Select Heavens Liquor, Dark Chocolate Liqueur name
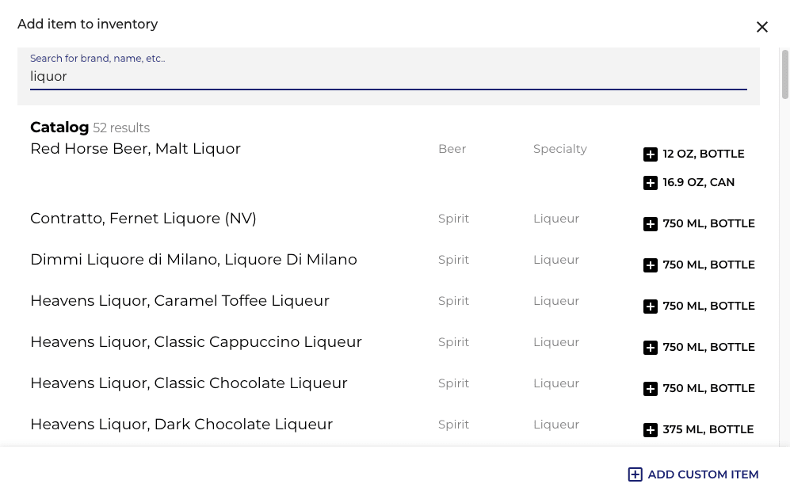 (181, 425)
